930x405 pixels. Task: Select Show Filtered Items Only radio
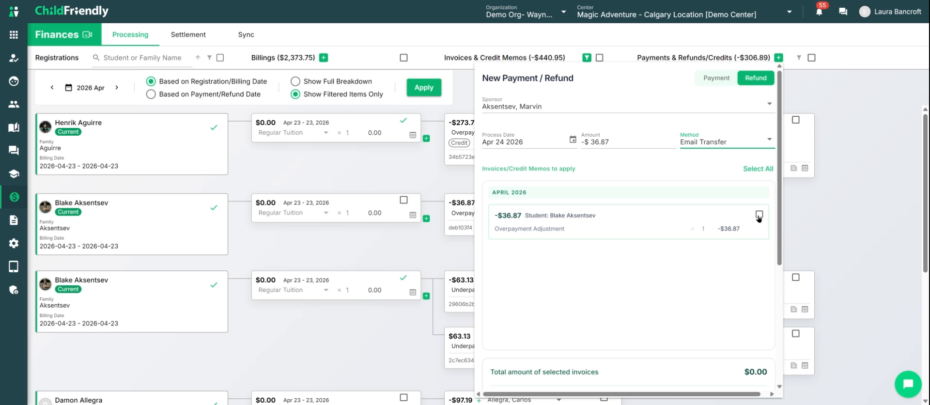pyautogui.click(x=295, y=94)
